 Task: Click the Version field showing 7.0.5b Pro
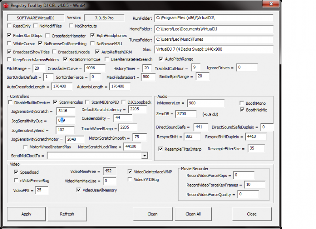(x=104, y=18)
